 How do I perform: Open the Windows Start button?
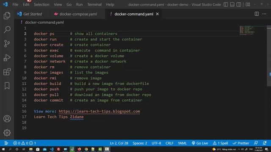[3, 149]
